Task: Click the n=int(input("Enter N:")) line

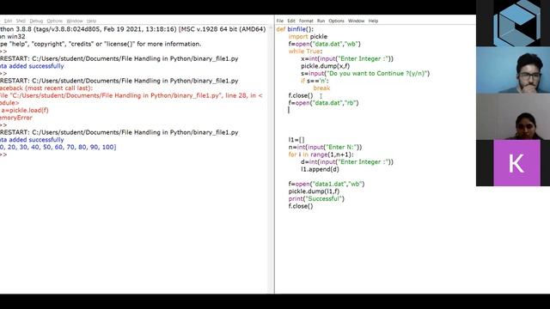Action: point(325,147)
